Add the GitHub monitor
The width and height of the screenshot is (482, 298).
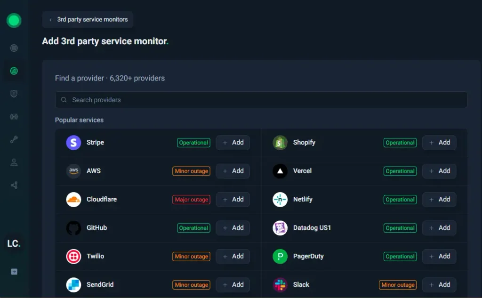pyautogui.click(x=233, y=228)
